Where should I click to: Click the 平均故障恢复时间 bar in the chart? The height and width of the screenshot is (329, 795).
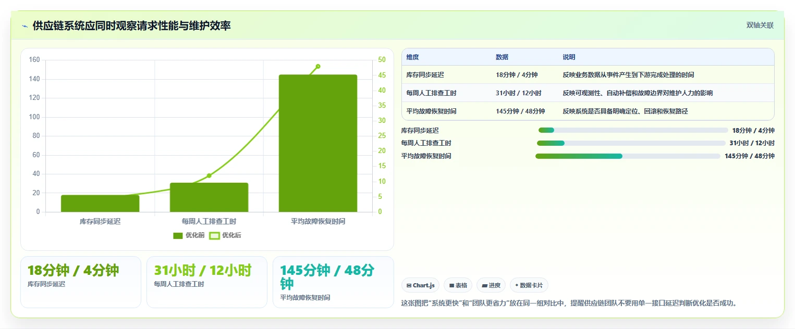coord(318,143)
